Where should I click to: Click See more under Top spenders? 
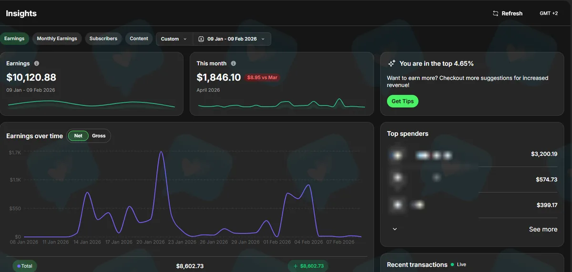pos(543,229)
